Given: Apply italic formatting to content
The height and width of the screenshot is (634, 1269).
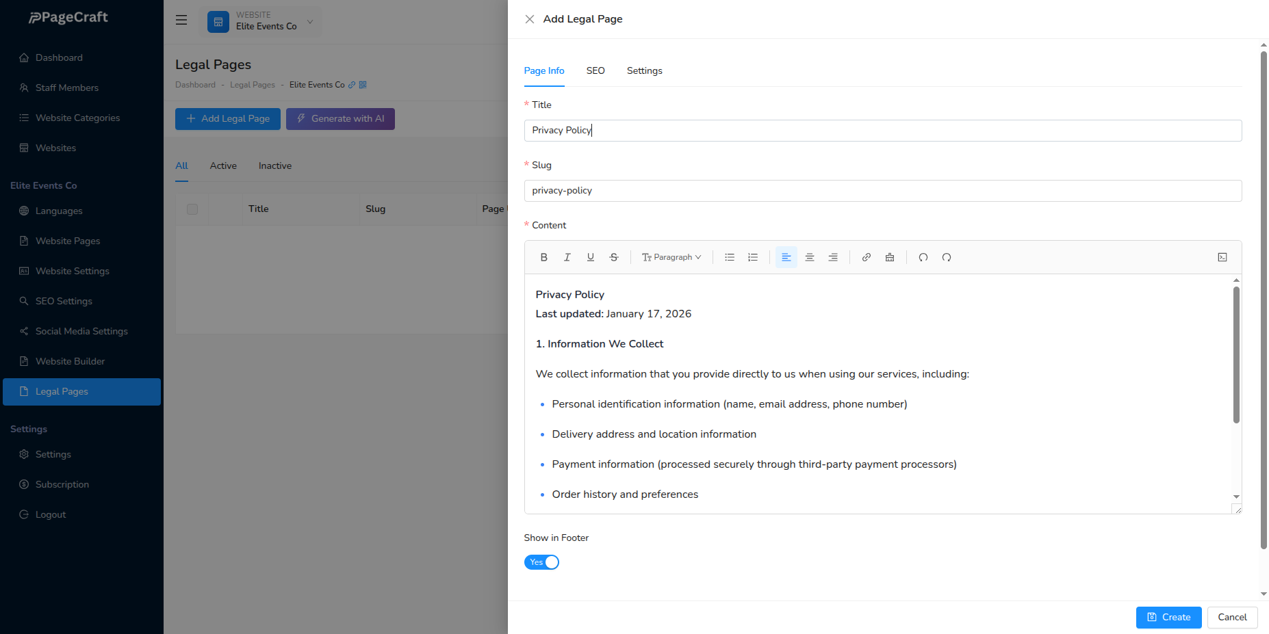Looking at the screenshot, I should click(x=567, y=257).
